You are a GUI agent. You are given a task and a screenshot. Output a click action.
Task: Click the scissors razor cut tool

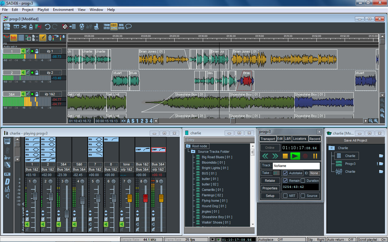24,27
